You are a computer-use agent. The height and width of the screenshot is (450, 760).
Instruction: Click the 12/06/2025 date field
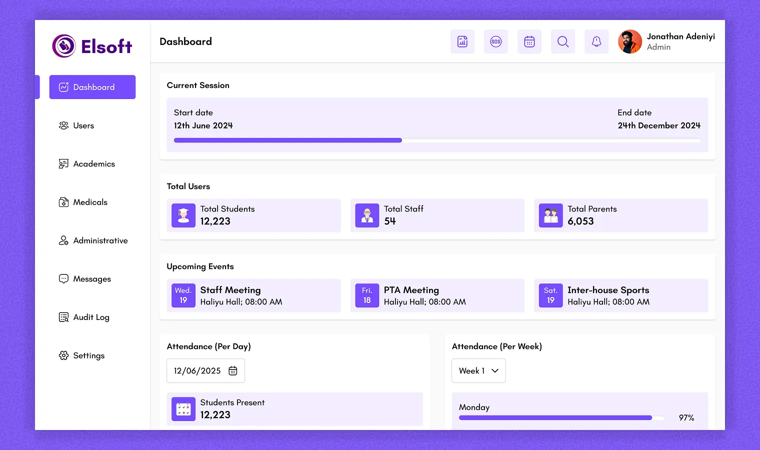pos(197,371)
